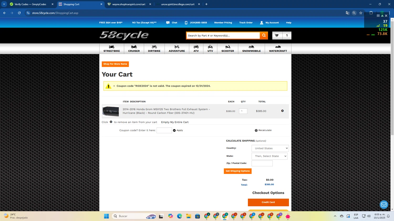Open Track Order page
This screenshot has height=221, width=394.
[246, 23]
